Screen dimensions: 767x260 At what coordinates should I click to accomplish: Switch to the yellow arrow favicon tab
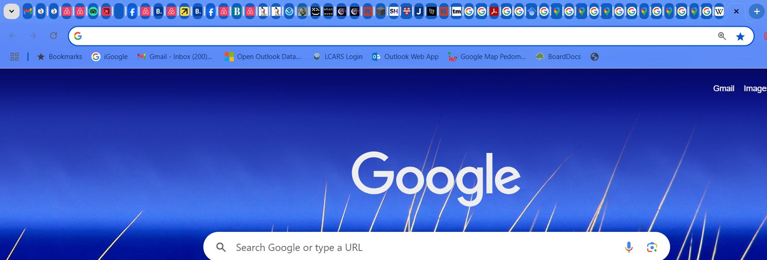tap(185, 11)
